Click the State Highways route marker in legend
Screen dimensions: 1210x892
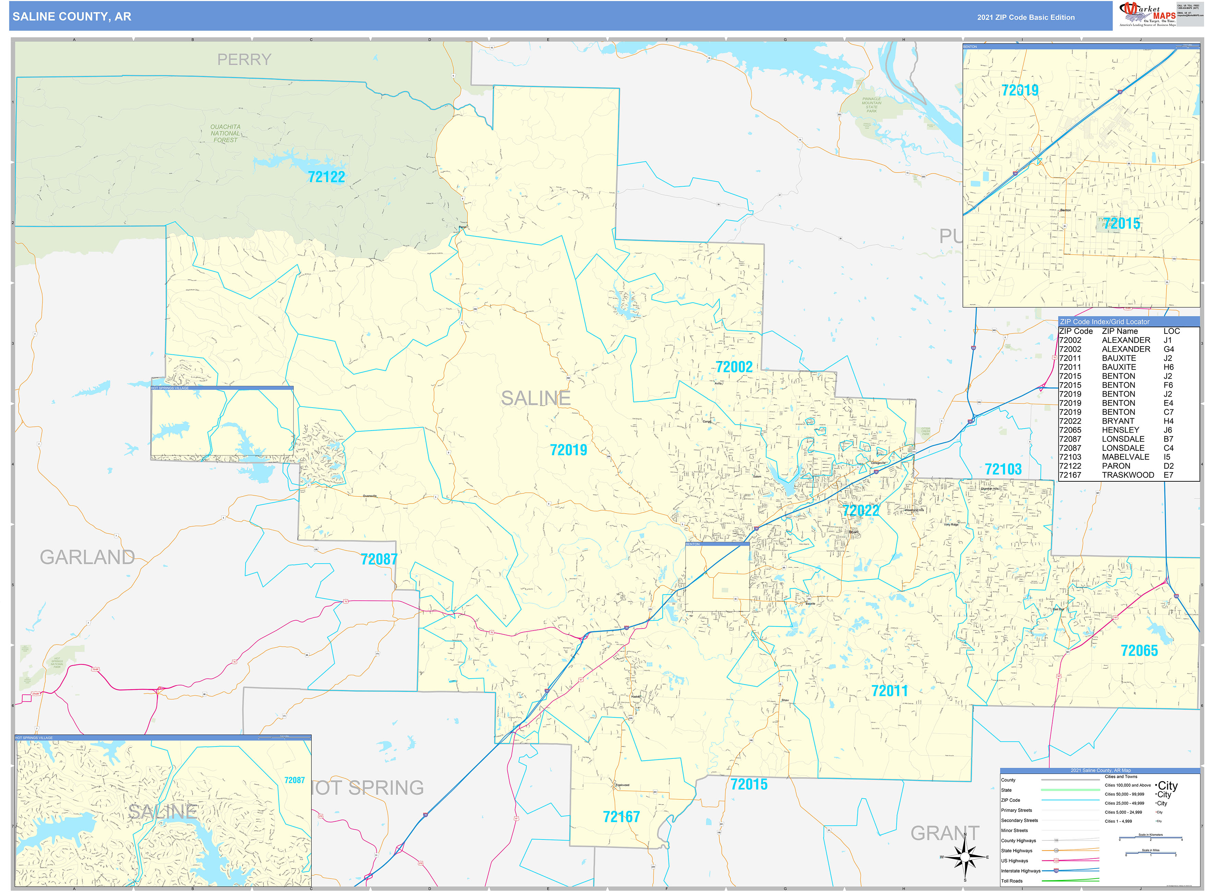(x=1056, y=850)
